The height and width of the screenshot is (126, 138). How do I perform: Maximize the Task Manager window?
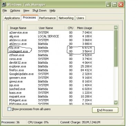coord(115,4)
